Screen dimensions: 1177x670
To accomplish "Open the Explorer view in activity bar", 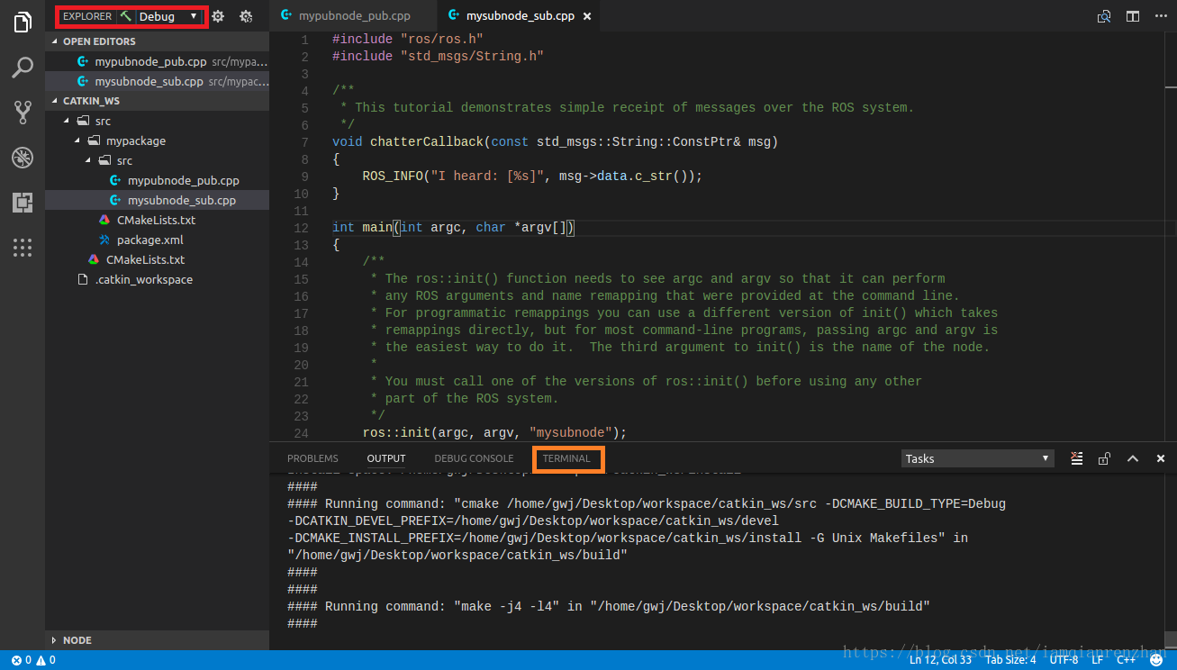I will point(23,23).
